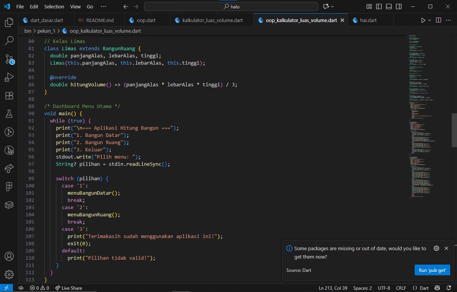Toggle the secondary side bar layout button
Viewport: 457px width, 292px height.
click(x=399, y=6)
